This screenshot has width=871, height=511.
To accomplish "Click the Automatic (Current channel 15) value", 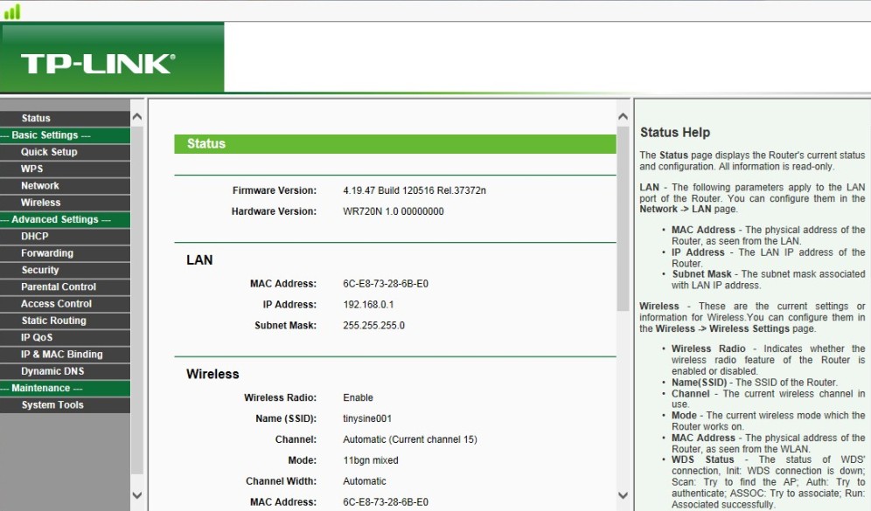I will coord(410,439).
